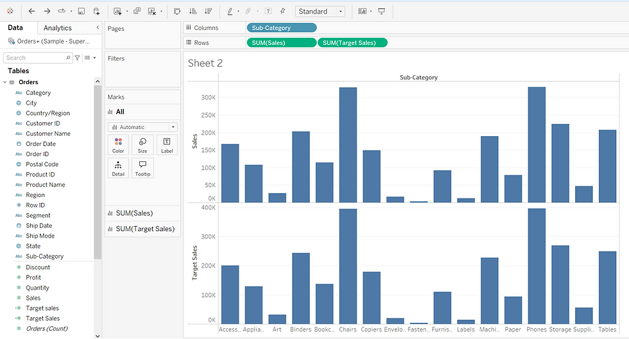Select the SUM(Sales) marks card section

click(142, 213)
